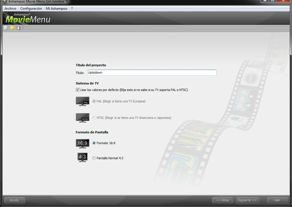Click the app icon in title bar
Viewport: 292px width, 207px height.
pos(5,2)
